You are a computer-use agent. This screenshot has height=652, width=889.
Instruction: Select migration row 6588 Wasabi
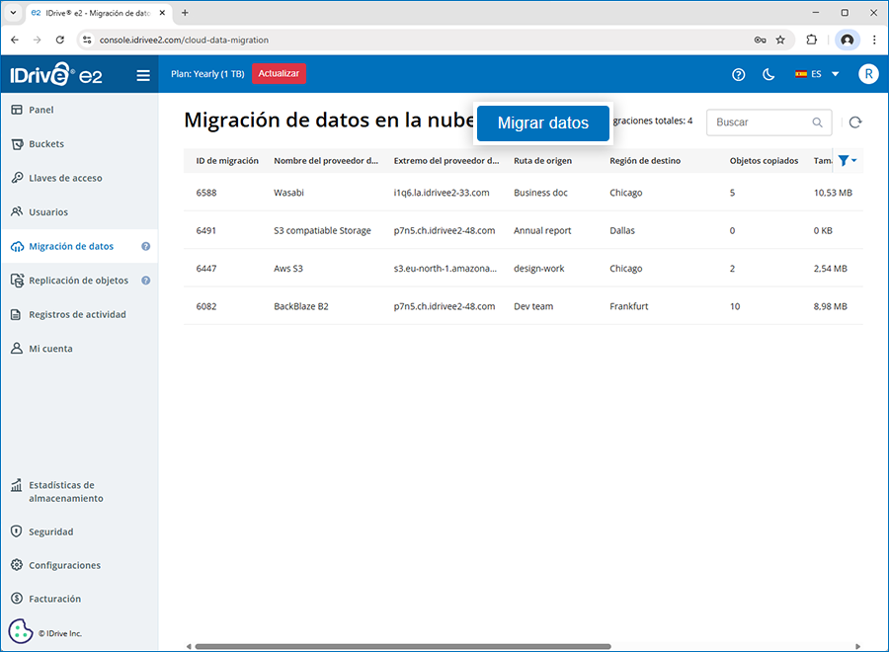tap(395, 193)
